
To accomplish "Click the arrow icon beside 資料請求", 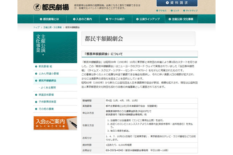I will click(x=167, y=3).
